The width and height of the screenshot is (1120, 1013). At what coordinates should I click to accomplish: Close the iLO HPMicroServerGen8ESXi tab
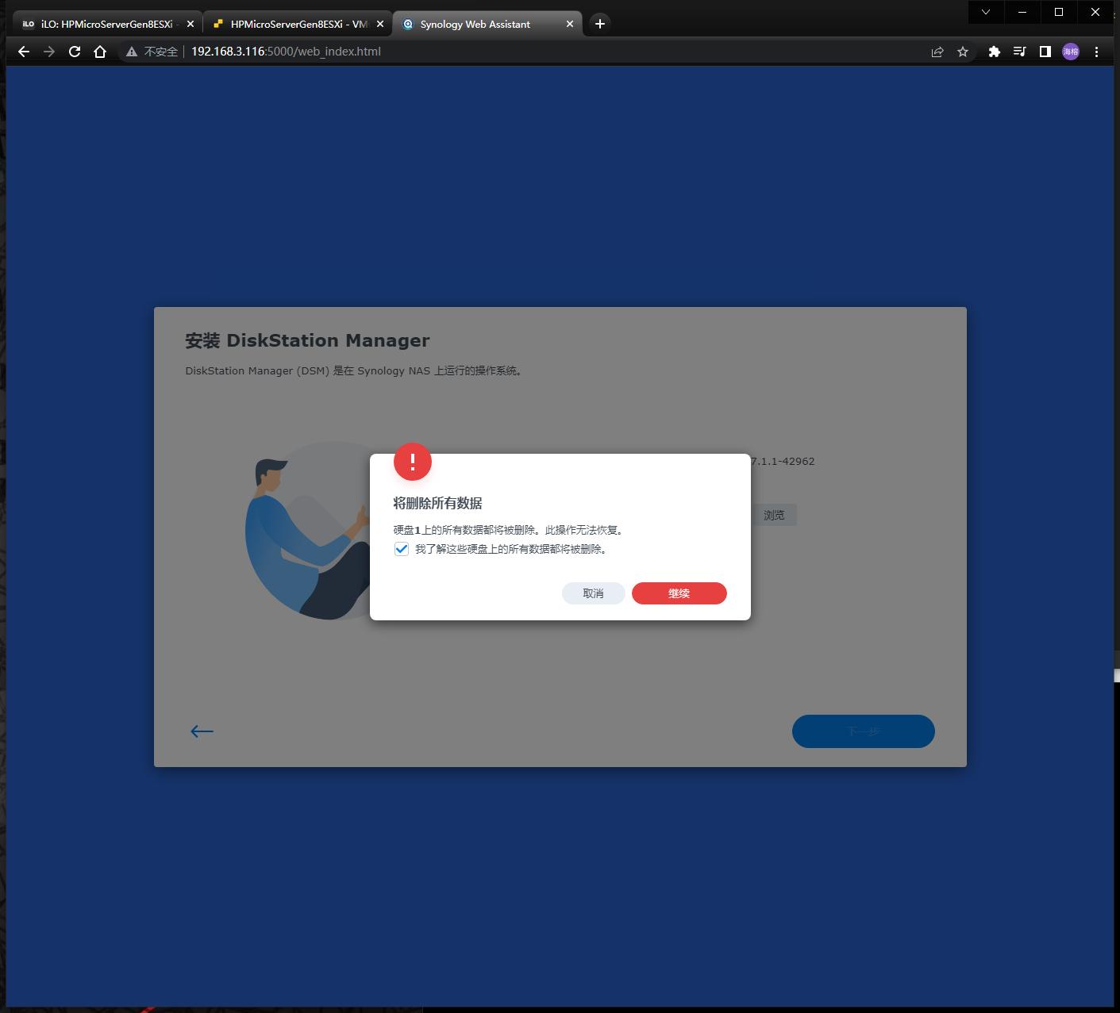tap(190, 24)
